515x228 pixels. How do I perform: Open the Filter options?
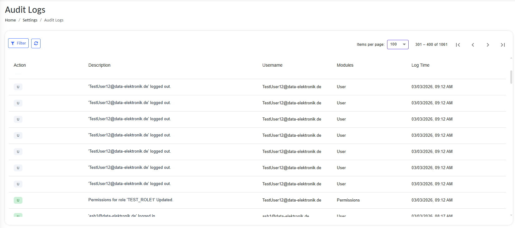18,43
